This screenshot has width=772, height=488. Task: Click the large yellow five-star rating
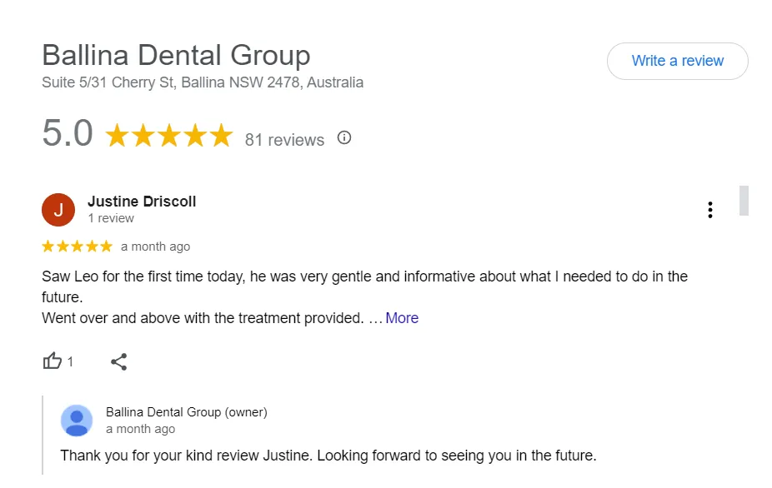[x=169, y=135]
